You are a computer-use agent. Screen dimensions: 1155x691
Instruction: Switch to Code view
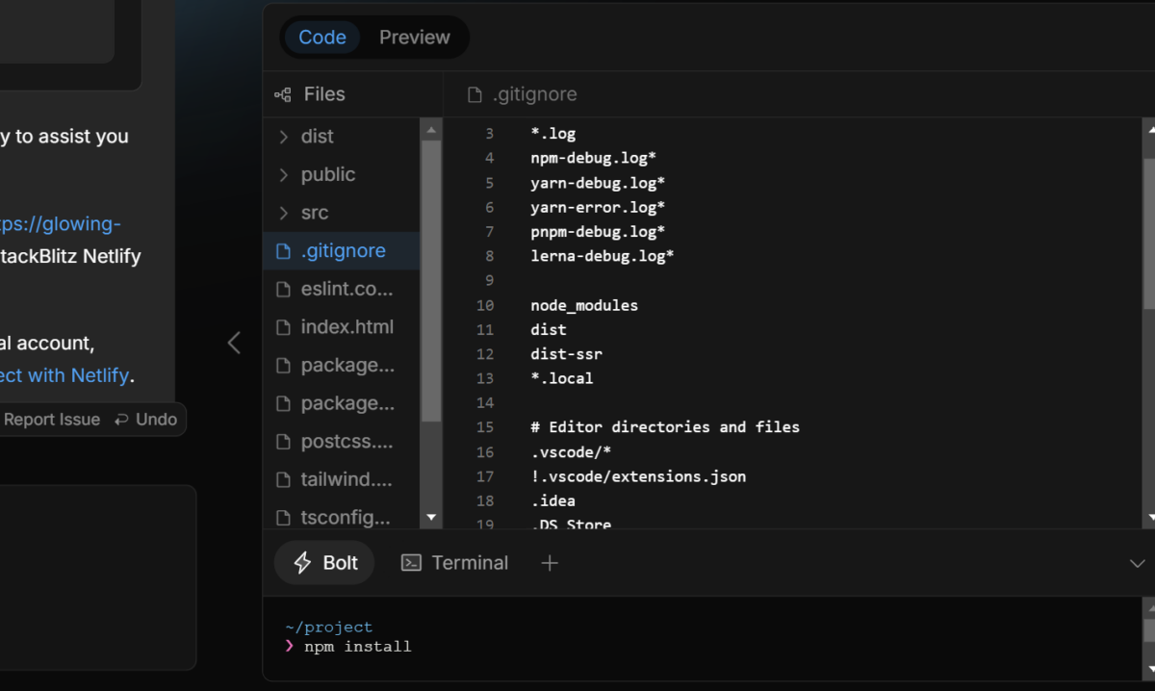click(x=321, y=37)
